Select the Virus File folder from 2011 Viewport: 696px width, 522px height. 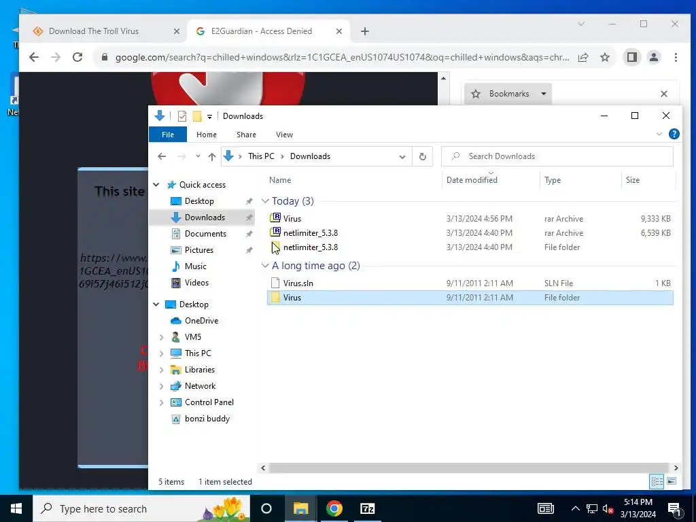(x=470, y=298)
